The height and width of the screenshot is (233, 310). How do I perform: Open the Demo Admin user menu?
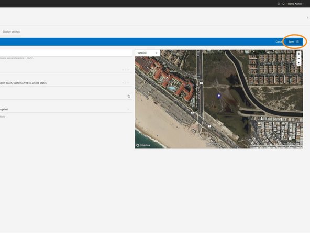coord(295,4)
